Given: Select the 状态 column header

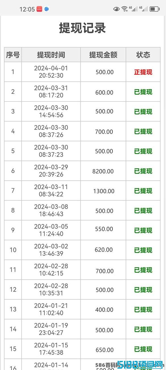Looking at the screenshot, I should (x=143, y=55).
